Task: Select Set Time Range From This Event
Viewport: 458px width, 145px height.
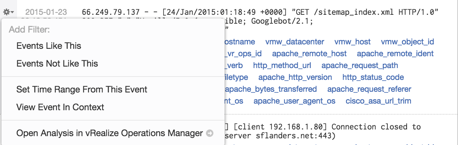Action: pos(82,90)
